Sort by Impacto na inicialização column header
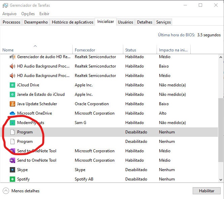This screenshot has width=224, height=199. (174, 49)
